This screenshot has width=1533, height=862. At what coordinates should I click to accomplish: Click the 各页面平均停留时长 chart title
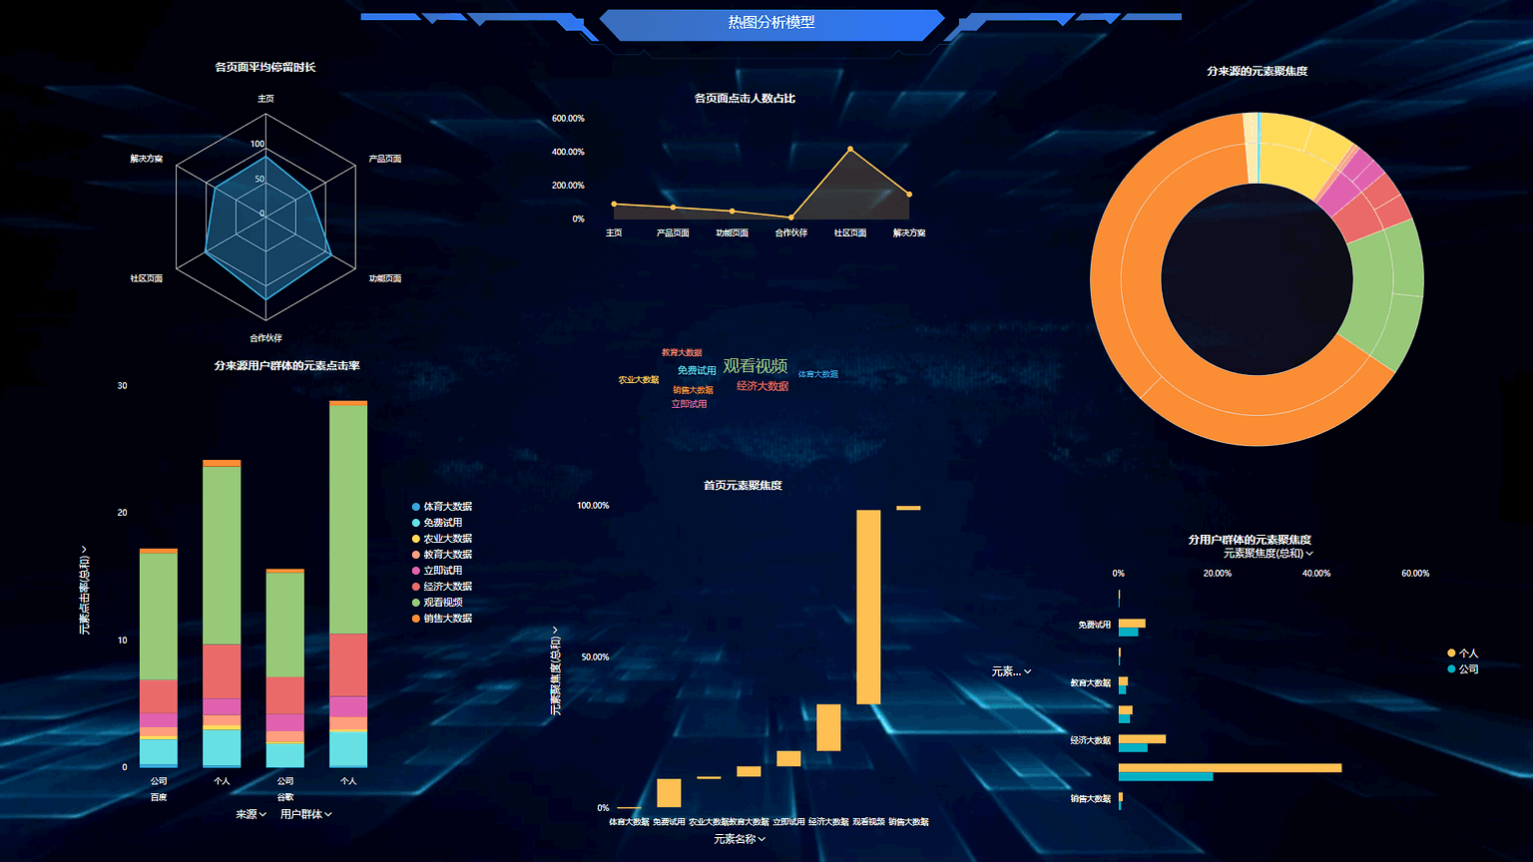(265, 67)
